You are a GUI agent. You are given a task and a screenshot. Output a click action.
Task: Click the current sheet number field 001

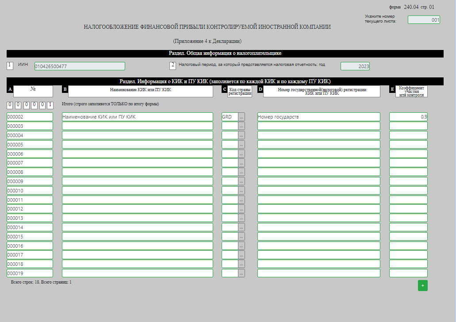point(424,20)
